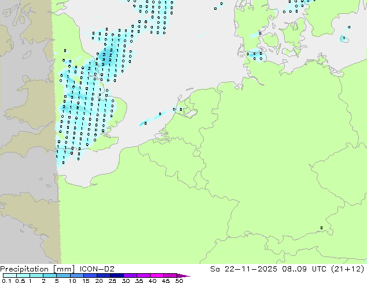The height and width of the screenshot is (283, 367).
Task: Click the legend swatch between 45 and 50
Action: (x=170, y=275)
